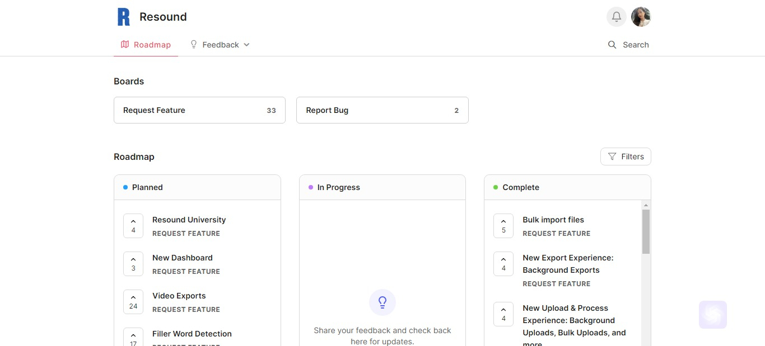
Task: Click the Resound brand name
Action: tap(163, 17)
